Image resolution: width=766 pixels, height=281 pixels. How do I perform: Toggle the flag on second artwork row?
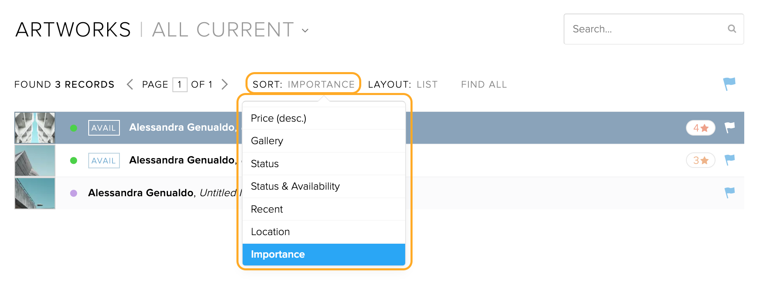(729, 160)
